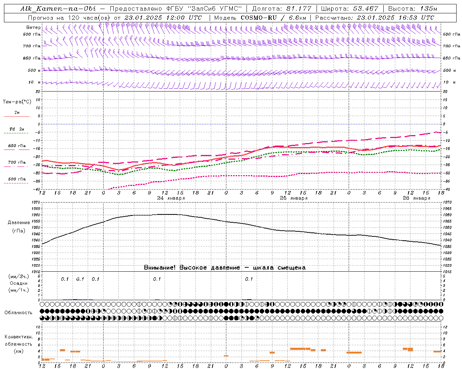
Task: Click the '26 января' date label
Action: [x=417, y=198]
